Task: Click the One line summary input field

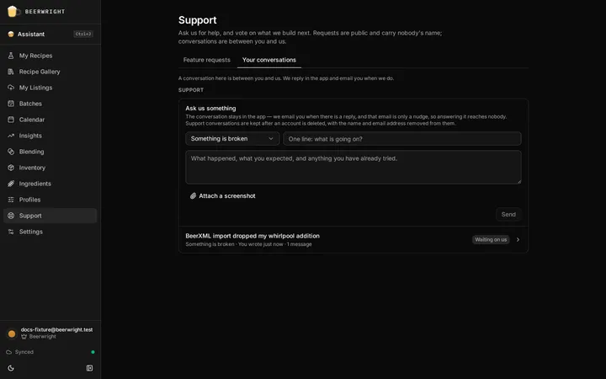Action: 402,139
